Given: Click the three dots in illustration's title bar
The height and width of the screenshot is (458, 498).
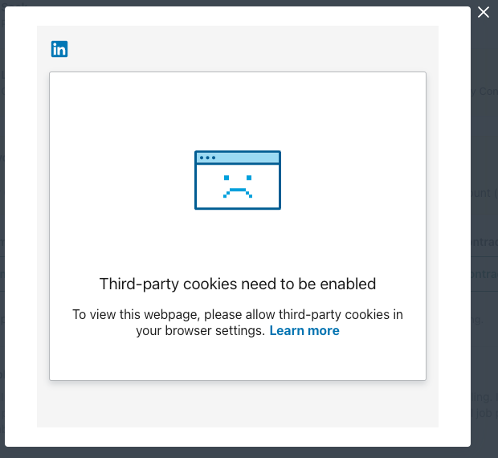Looking at the screenshot, I should (208, 157).
